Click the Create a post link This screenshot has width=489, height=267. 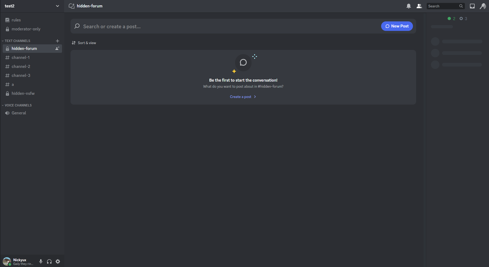point(243,97)
